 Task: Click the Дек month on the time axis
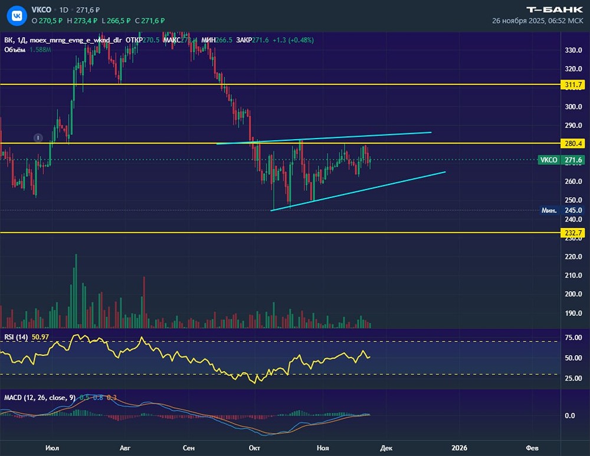pos(386,448)
